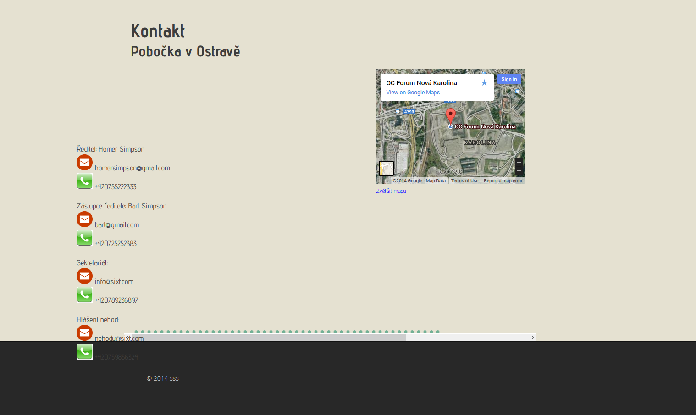Click Report a map error link
Viewport: 696px width, 415px height.
(x=503, y=181)
